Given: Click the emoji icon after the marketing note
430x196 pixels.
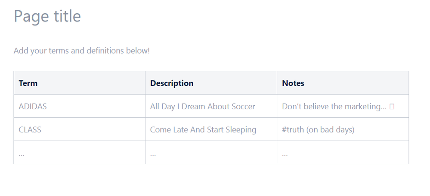Looking at the screenshot, I should 392,107.
